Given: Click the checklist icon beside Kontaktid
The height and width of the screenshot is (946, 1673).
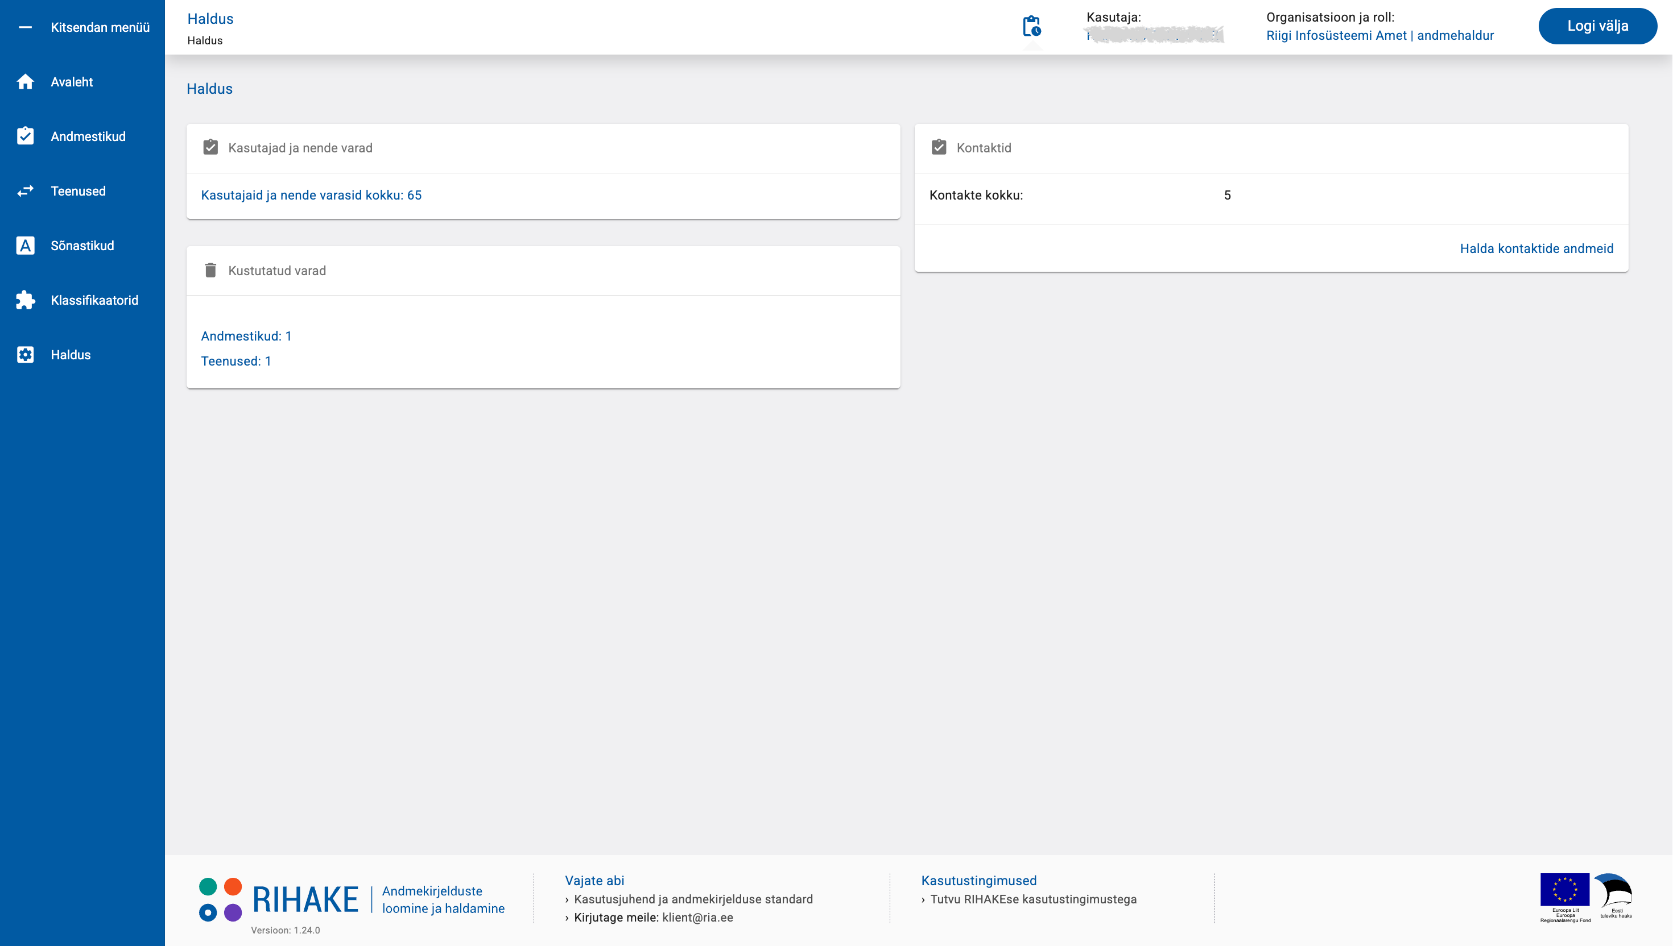Looking at the screenshot, I should [939, 147].
